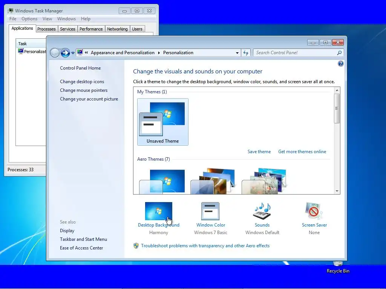Click the Harmony label under Desktop Background
The width and height of the screenshot is (386, 289).
pos(159,233)
